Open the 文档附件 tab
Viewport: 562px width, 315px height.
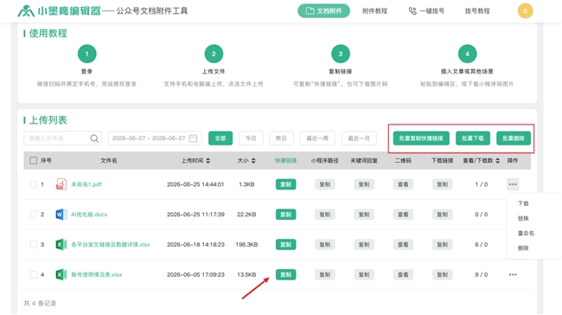(323, 10)
